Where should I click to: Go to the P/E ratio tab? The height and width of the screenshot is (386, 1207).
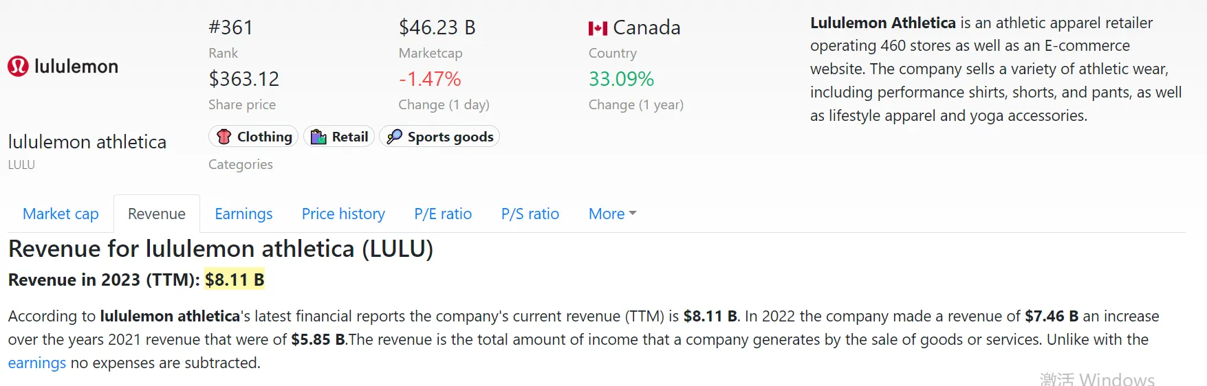click(443, 214)
